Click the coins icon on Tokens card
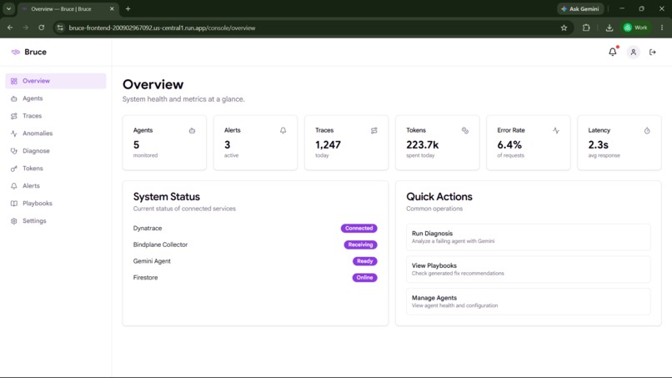672x378 pixels. point(465,130)
